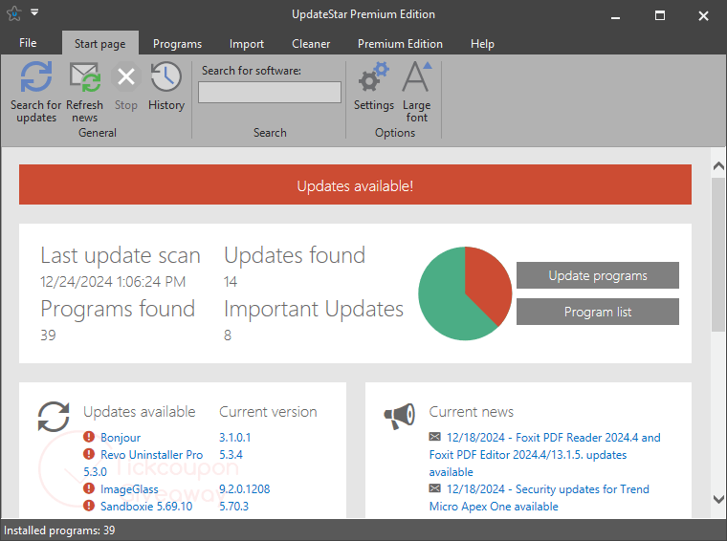This screenshot has height=541, width=727.
Task: Open the History icon
Action: (x=166, y=76)
